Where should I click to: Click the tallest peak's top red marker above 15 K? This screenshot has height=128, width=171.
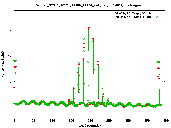(88, 28)
